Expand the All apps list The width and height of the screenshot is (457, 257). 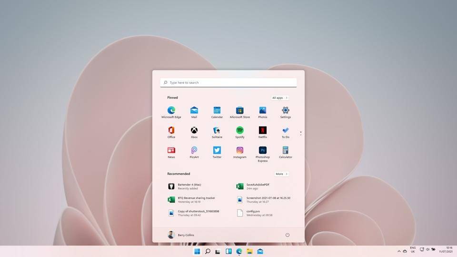pos(280,98)
